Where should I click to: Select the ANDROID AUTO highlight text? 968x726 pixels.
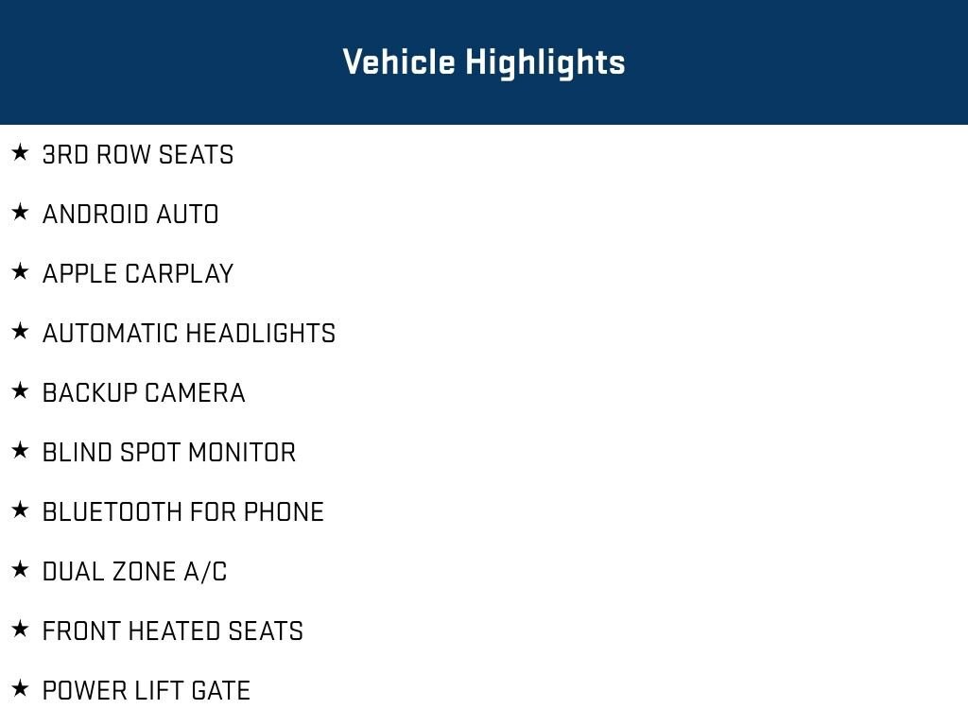tap(130, 215)
